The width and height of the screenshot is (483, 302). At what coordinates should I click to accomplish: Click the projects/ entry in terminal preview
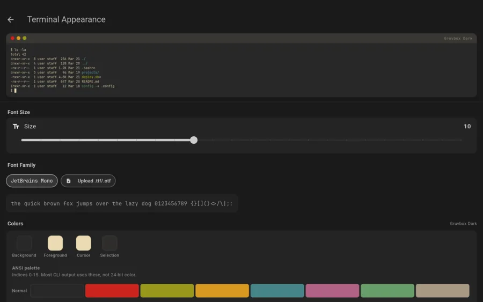(x=90, y=72)
